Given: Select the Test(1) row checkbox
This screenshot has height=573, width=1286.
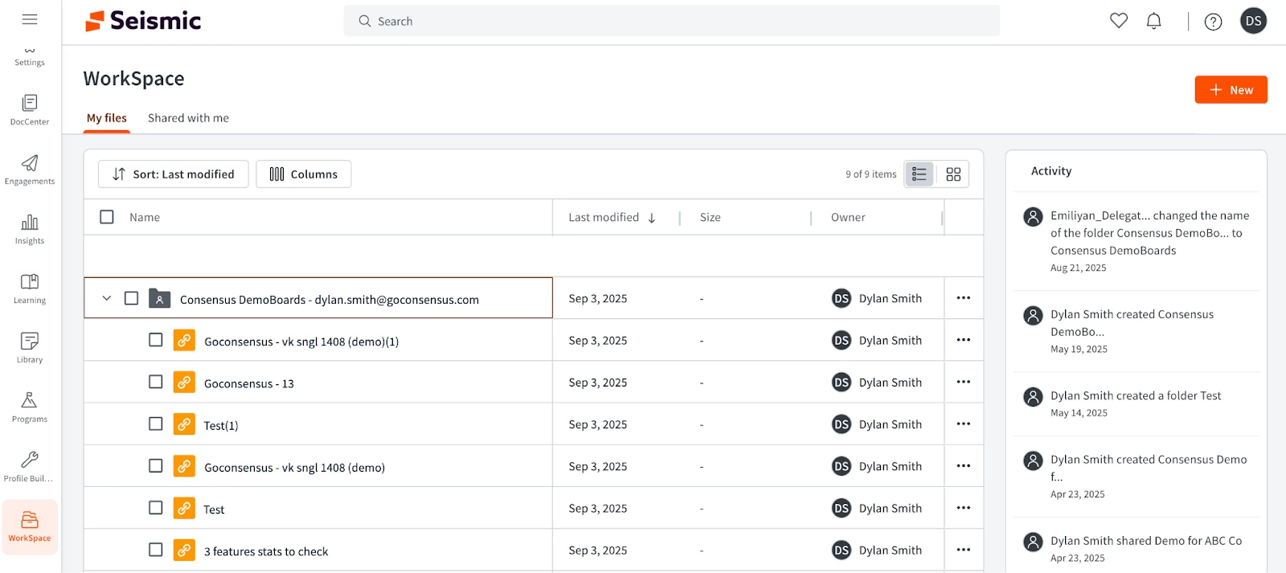Looking at the screenshot, I should click(156, 424).
